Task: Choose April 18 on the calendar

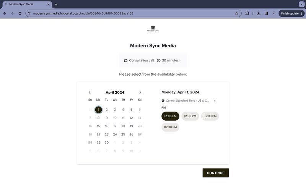Action: [123, 126]
